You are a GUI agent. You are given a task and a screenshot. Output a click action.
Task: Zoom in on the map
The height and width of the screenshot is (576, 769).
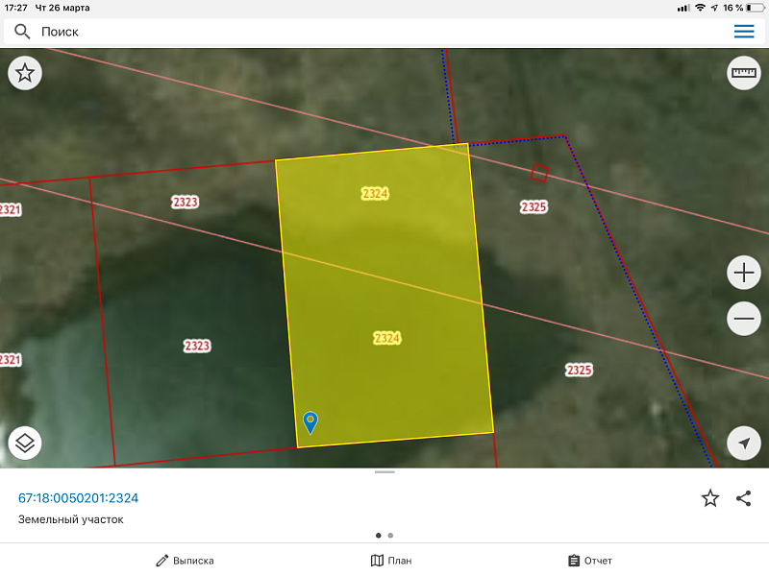(x=744, y=274)
